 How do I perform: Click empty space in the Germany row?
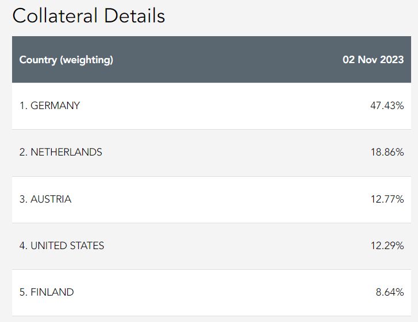[x=230, y=106]
